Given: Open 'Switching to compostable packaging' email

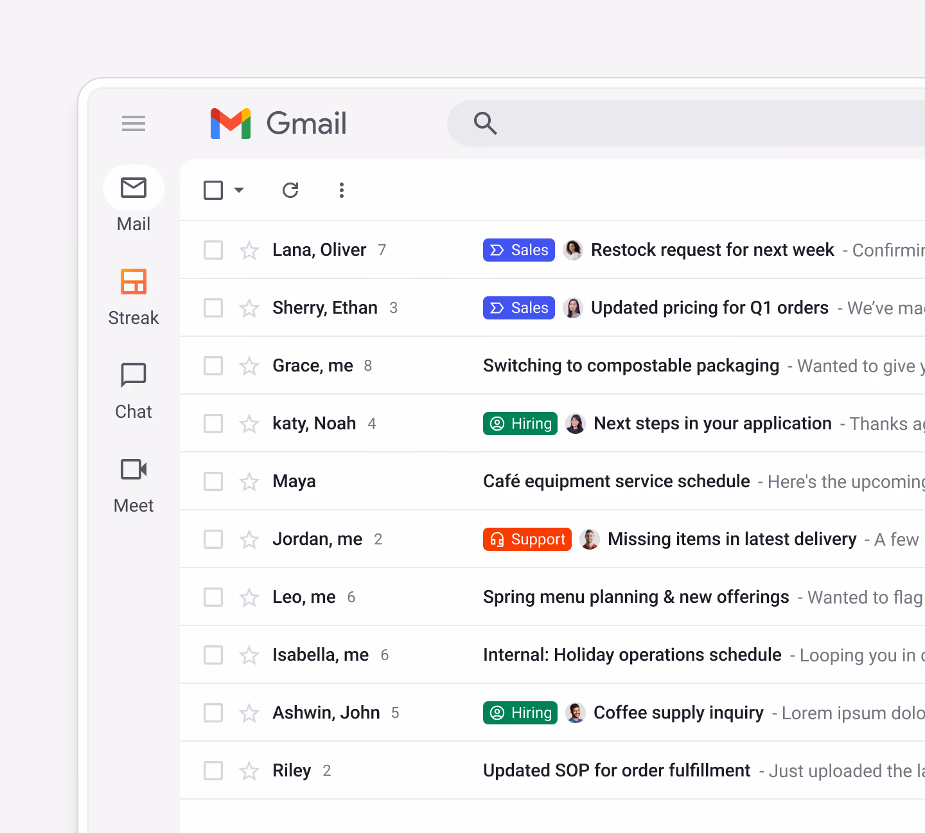Looking at the screenshot, I should coord(631,366).
